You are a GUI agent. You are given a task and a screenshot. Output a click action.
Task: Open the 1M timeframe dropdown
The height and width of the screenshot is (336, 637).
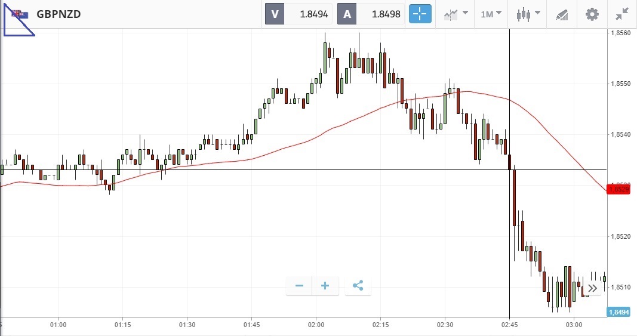click(491, 14)
